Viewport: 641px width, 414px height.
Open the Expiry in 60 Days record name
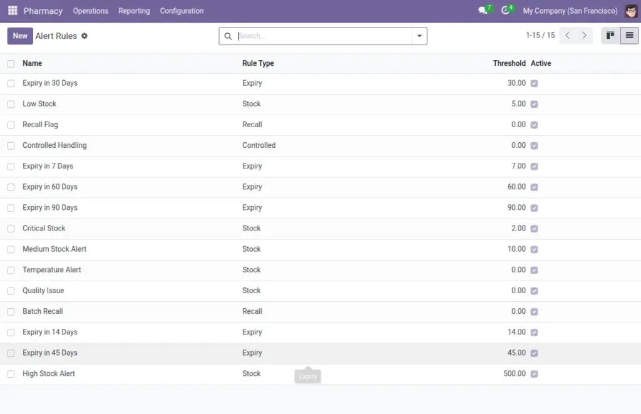50,187
